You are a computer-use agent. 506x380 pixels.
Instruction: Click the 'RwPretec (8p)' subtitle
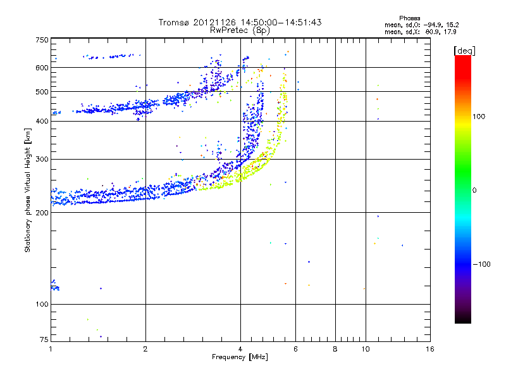coord(240,30)
